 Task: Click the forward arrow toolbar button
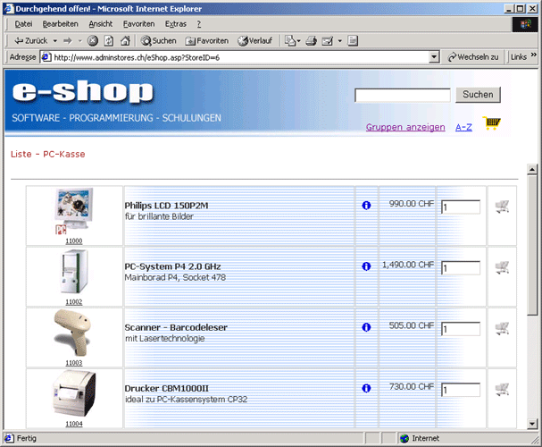pyautogui.click(x=68, y=41)
